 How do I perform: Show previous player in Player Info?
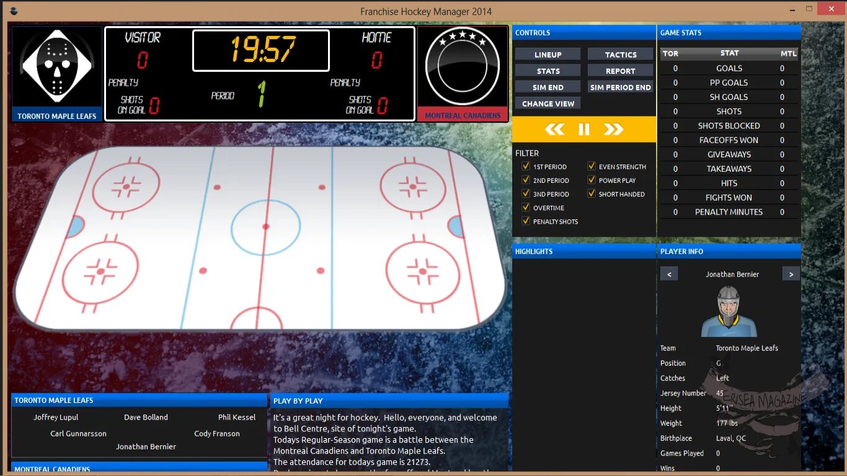(x=668, y=274)
